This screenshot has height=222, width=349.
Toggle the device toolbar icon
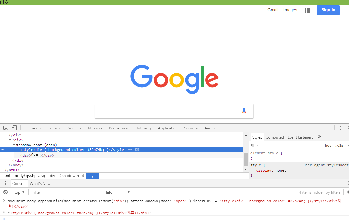14,128
